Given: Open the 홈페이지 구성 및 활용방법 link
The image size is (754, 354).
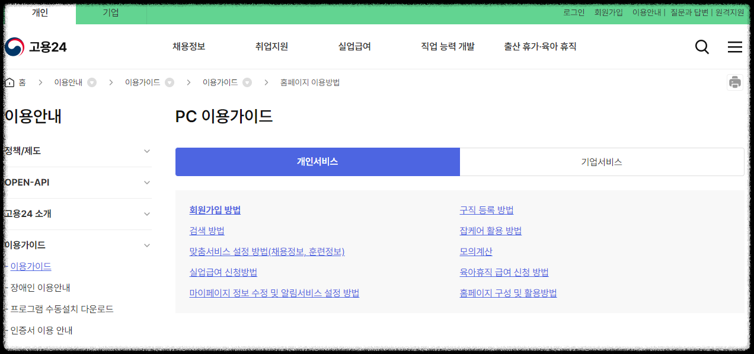Looking at the screenshot, I should pyautogui.click(x=509, y=294).
